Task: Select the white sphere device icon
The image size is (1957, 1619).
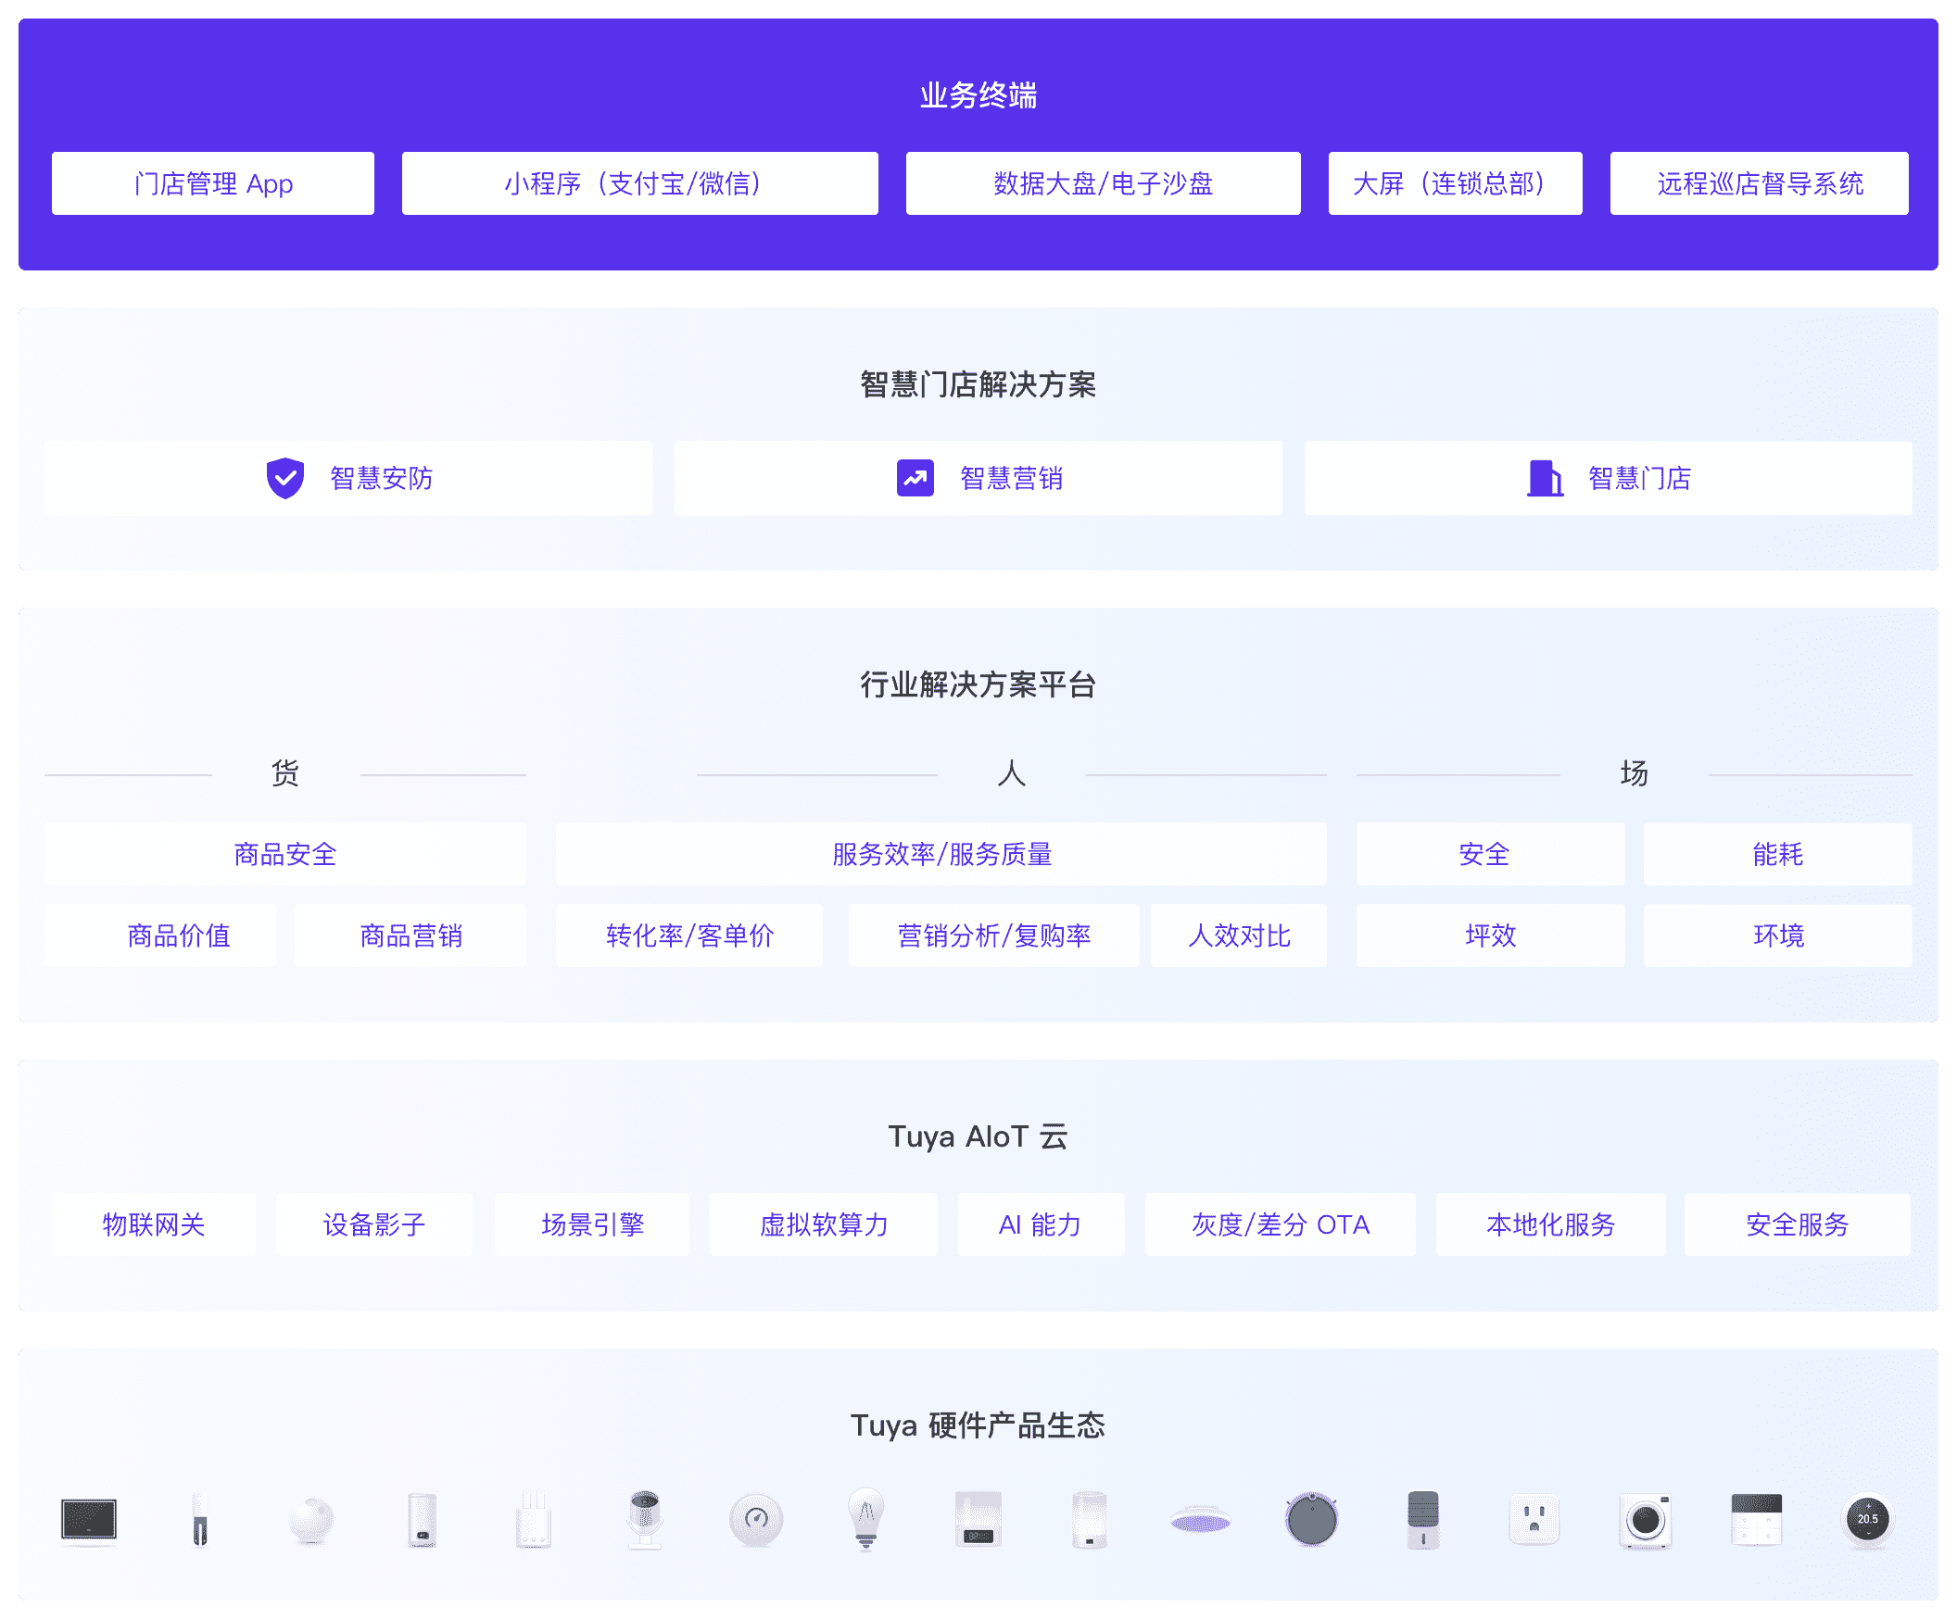Action: 311,1520
